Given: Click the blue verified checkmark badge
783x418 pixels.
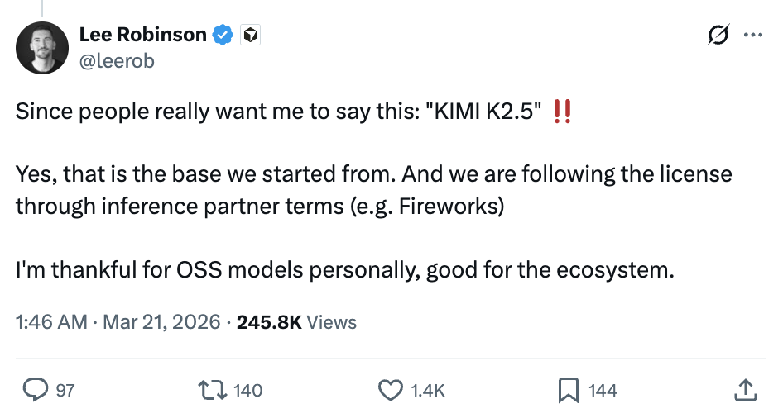Looking at the screenshot, I should click(223, 35).
